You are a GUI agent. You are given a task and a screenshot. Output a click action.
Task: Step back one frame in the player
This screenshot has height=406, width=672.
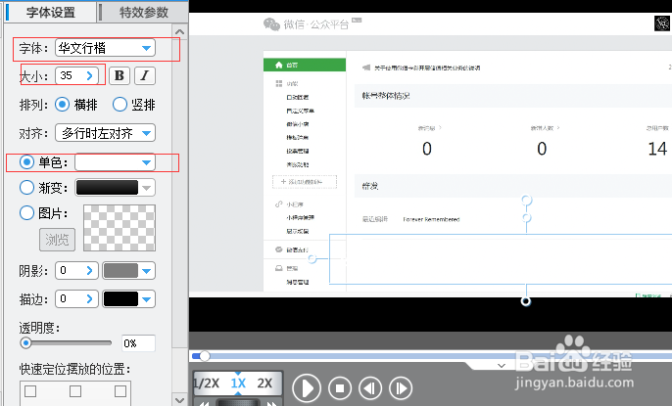pyautogui.click(x=370, y=388)
